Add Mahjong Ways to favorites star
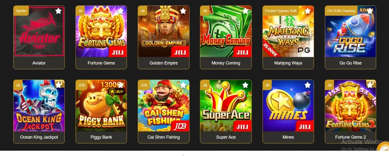The height and width of the screenshot is (156, 389). 308,11
